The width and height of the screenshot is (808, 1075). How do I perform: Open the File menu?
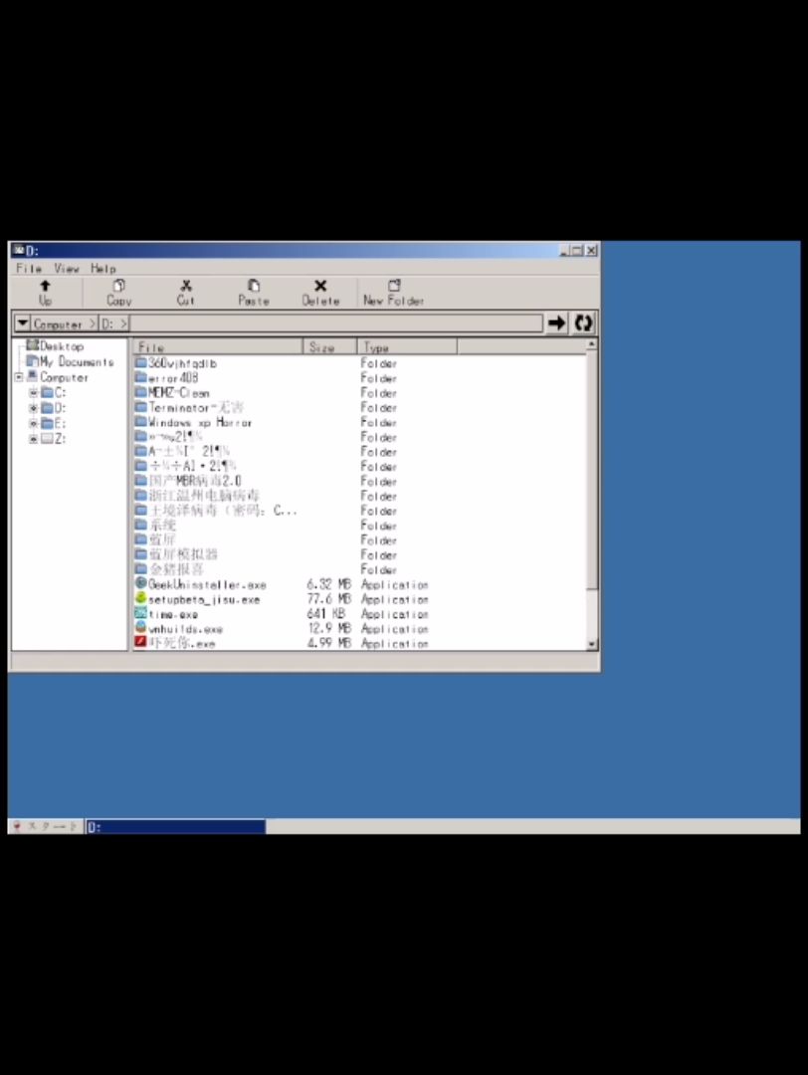click(29, 268)
